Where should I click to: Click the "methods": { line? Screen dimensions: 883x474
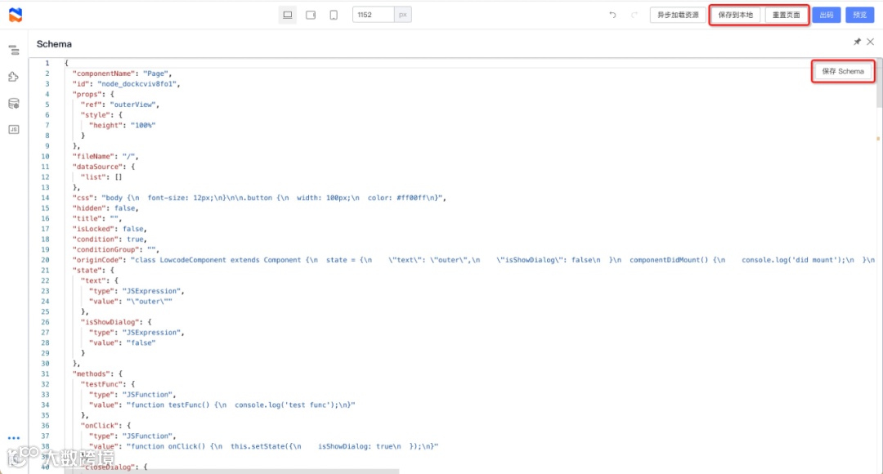point(97,373)
